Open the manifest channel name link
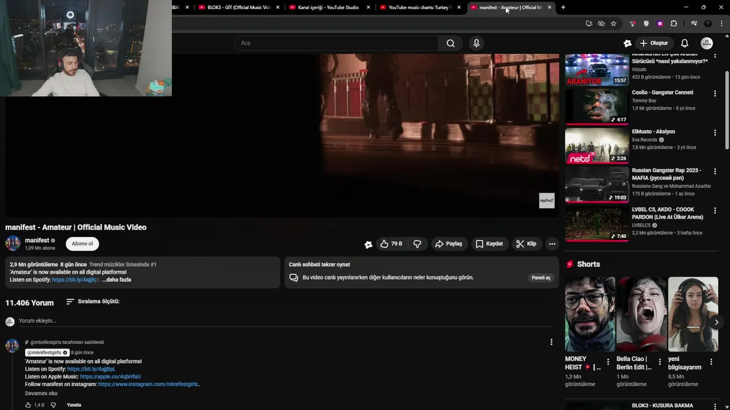 pyautogui.click(x=37, y=240)
